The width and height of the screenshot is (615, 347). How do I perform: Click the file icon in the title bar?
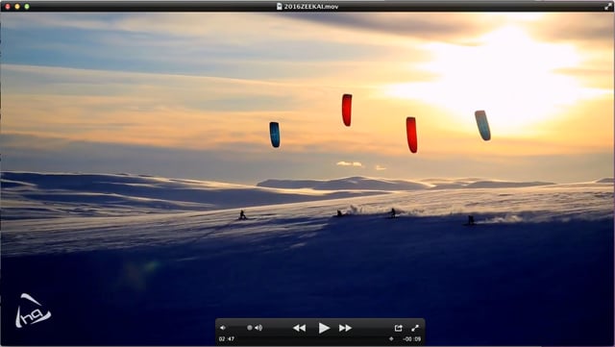click(280, 7)
